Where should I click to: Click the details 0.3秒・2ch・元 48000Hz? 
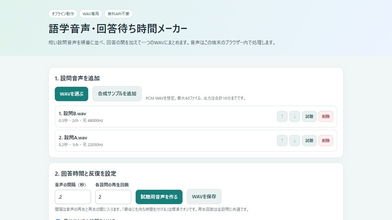pyautogui.click(x=81, y=120)
